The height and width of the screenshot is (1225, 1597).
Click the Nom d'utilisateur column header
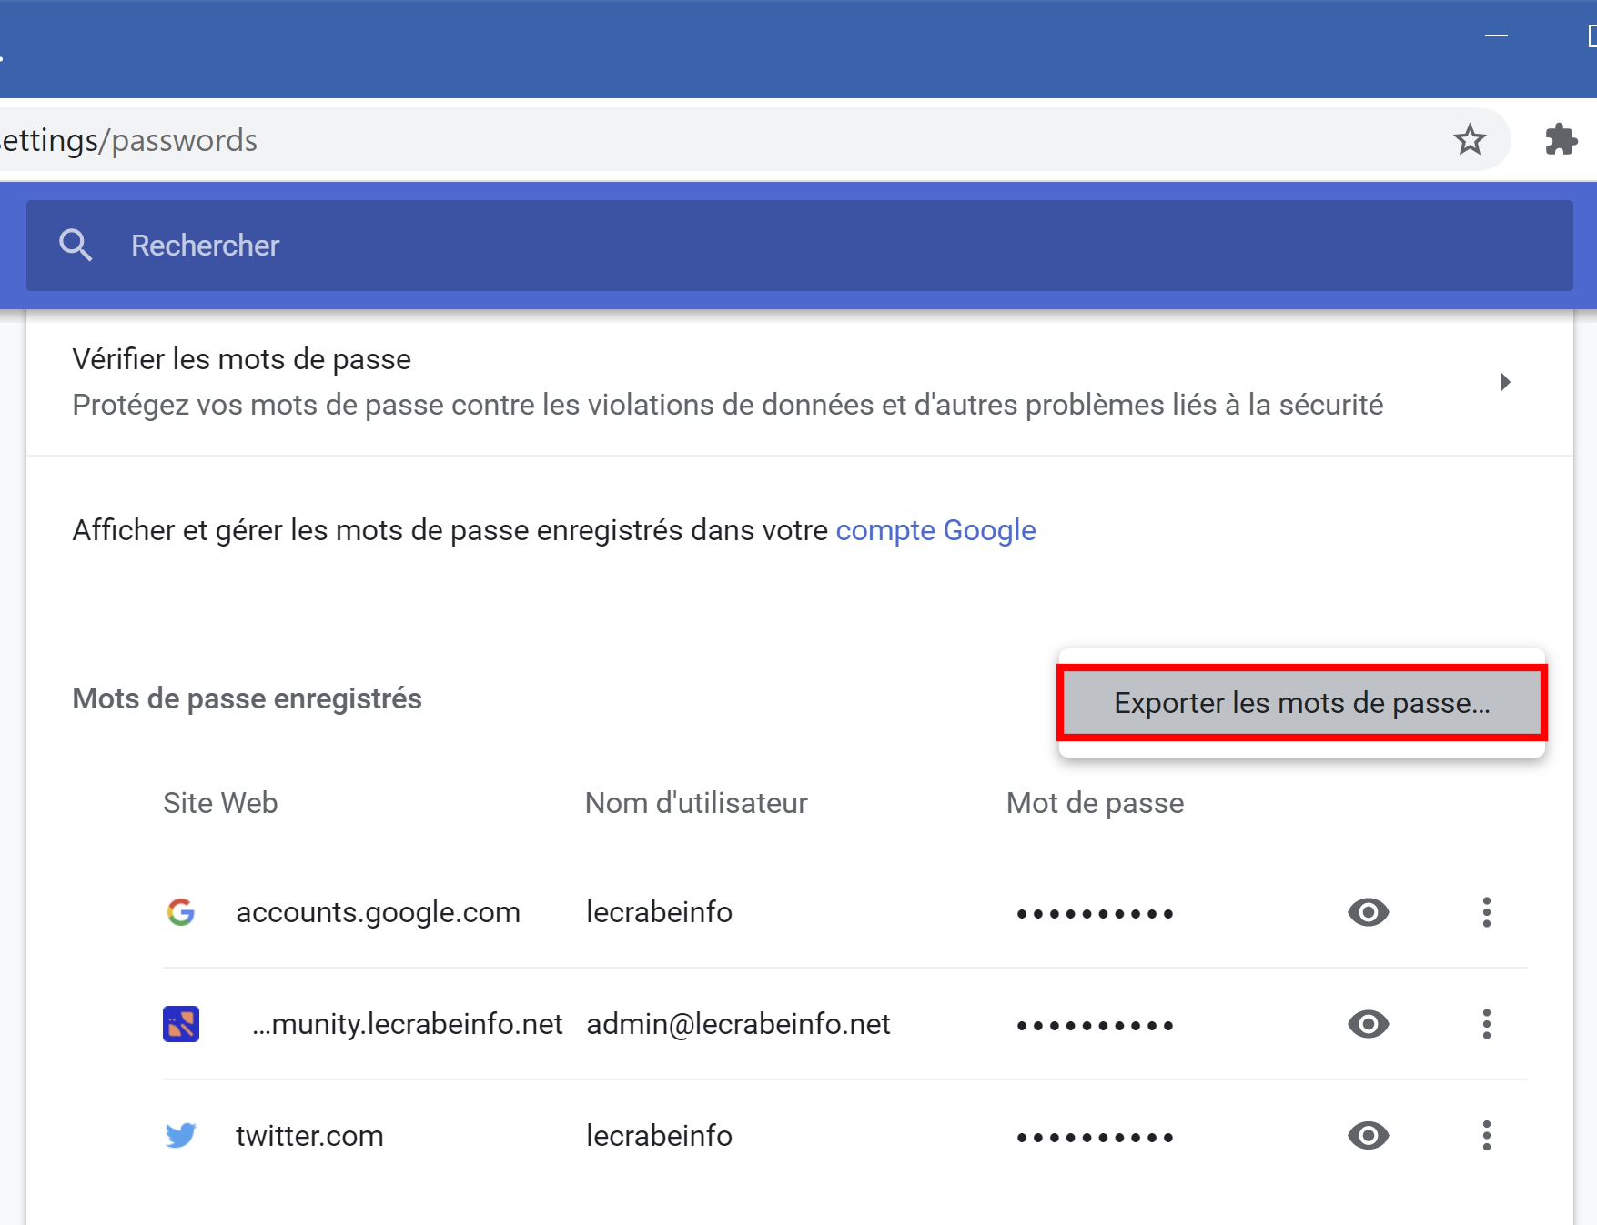[696, 803]
